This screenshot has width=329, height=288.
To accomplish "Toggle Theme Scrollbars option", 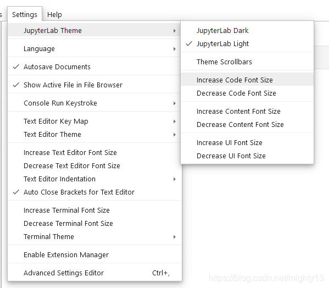I will 247,62.
